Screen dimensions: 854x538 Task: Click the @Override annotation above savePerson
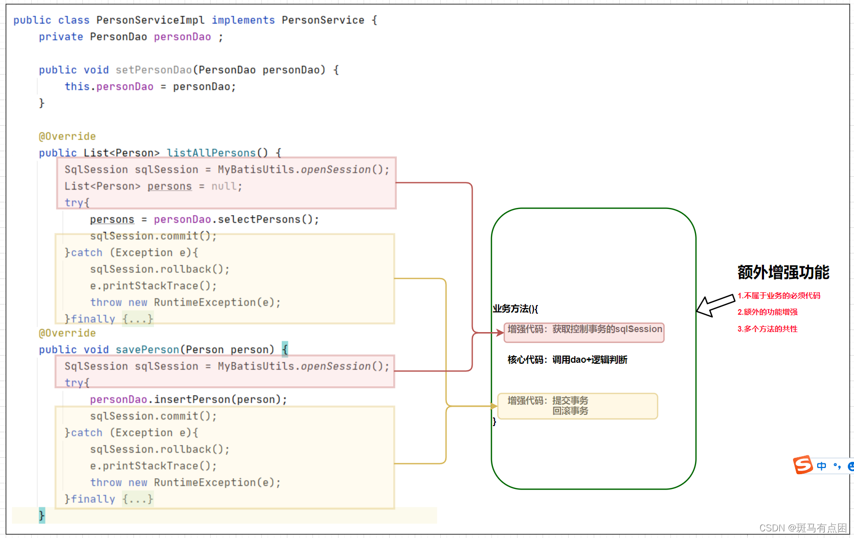point(68,333)
